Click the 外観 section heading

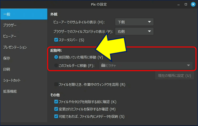coord(54,14)
